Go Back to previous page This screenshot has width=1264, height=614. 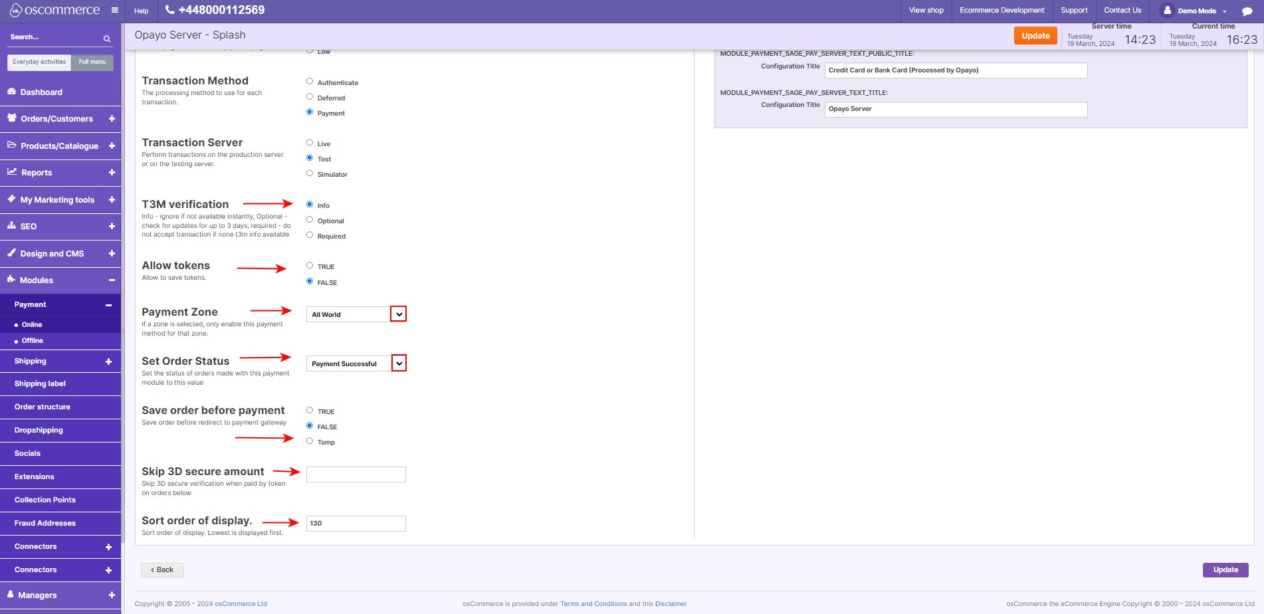pos(162,569)
